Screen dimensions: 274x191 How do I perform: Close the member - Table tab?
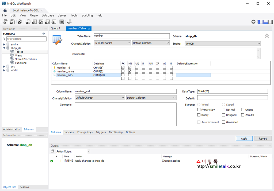point(89,29)
